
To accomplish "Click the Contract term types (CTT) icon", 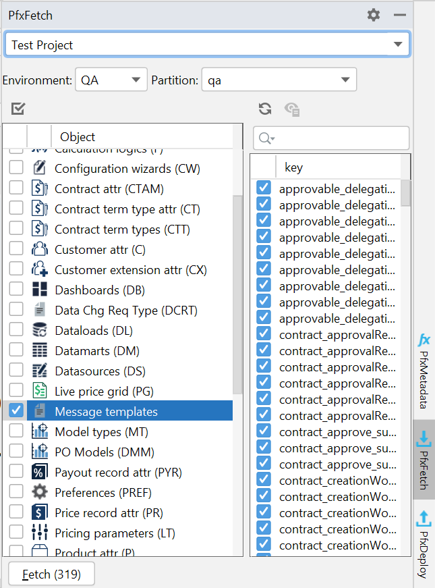I will point(39,229).
